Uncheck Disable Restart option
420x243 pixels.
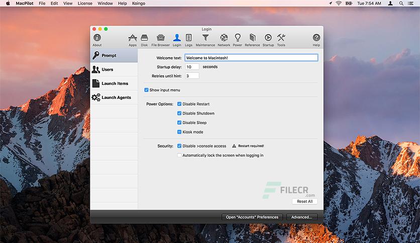point(179,104)
